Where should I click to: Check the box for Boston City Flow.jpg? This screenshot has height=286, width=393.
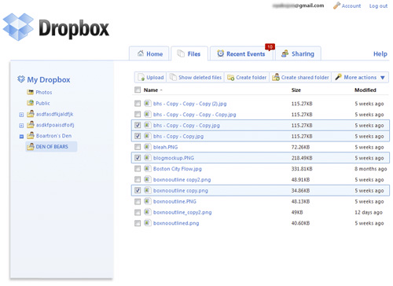[138, 169]
